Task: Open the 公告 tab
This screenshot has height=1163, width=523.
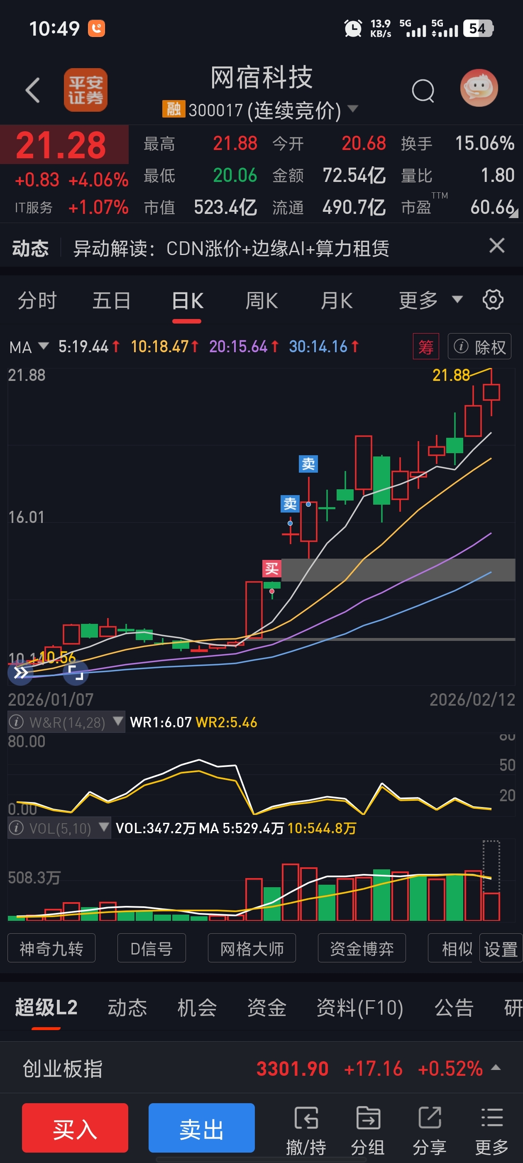Action: (454, 1008)
